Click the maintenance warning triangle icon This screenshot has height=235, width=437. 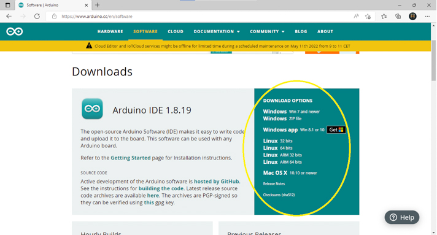pyautogui.click(x=89, y=45)
